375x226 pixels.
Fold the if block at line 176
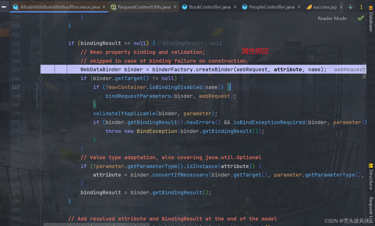point(41,166)
